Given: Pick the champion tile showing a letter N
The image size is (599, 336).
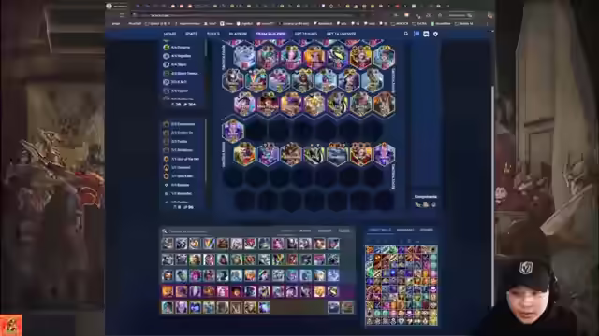Looking at the screenshot, I should pos(236,307).
